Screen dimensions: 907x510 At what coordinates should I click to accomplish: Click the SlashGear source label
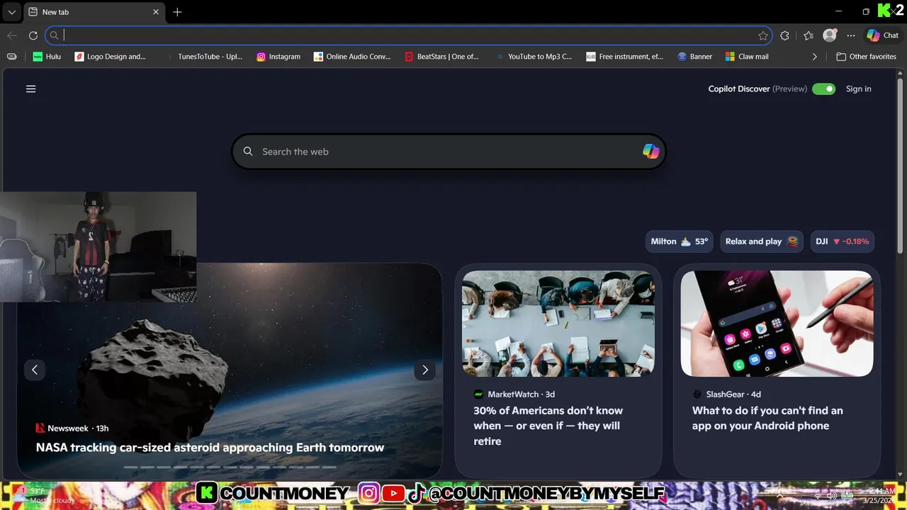(x=726, y=395)
